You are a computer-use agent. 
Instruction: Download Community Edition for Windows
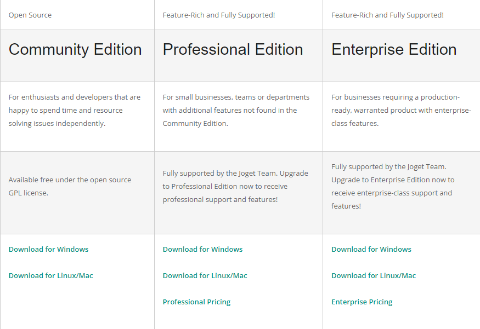(48, 250)
